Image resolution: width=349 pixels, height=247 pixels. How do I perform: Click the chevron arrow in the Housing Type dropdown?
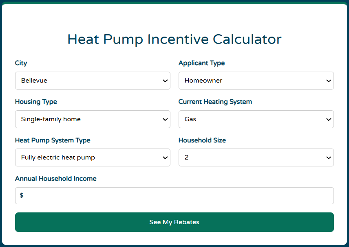tap(165, 120)
